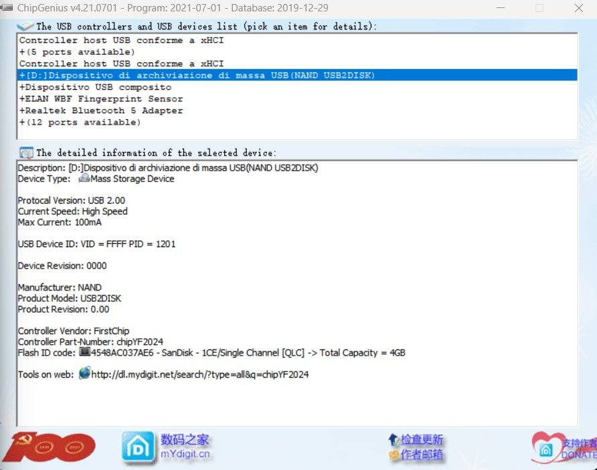Click the Flash ID code SanDisk line
The width and height of the screenshot is (597, 470).
pos(211,353)
